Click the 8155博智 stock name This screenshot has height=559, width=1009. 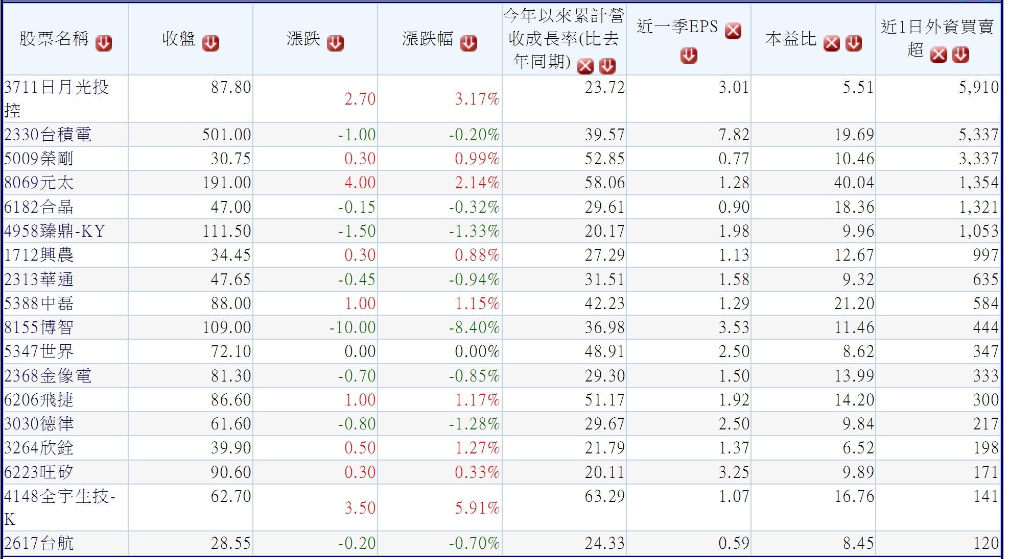[39, 327]
